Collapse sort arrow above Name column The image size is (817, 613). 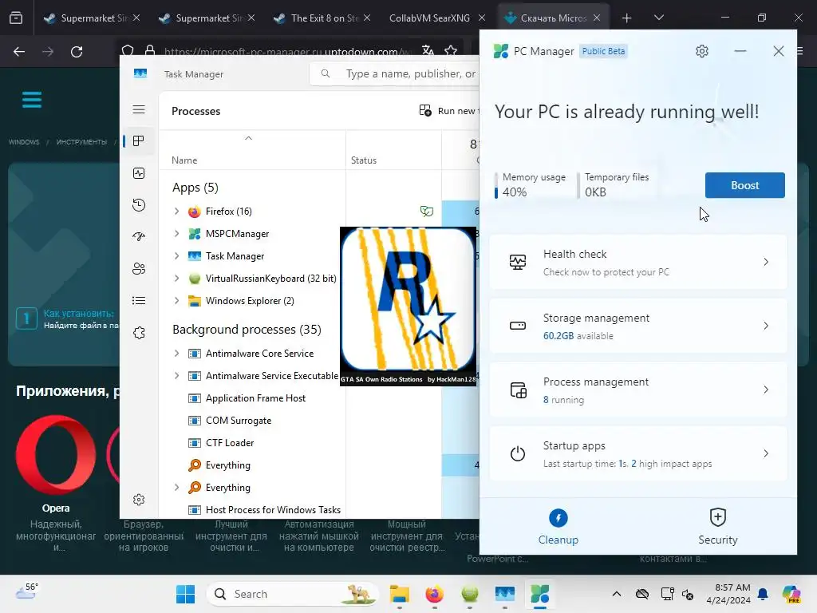249,138
